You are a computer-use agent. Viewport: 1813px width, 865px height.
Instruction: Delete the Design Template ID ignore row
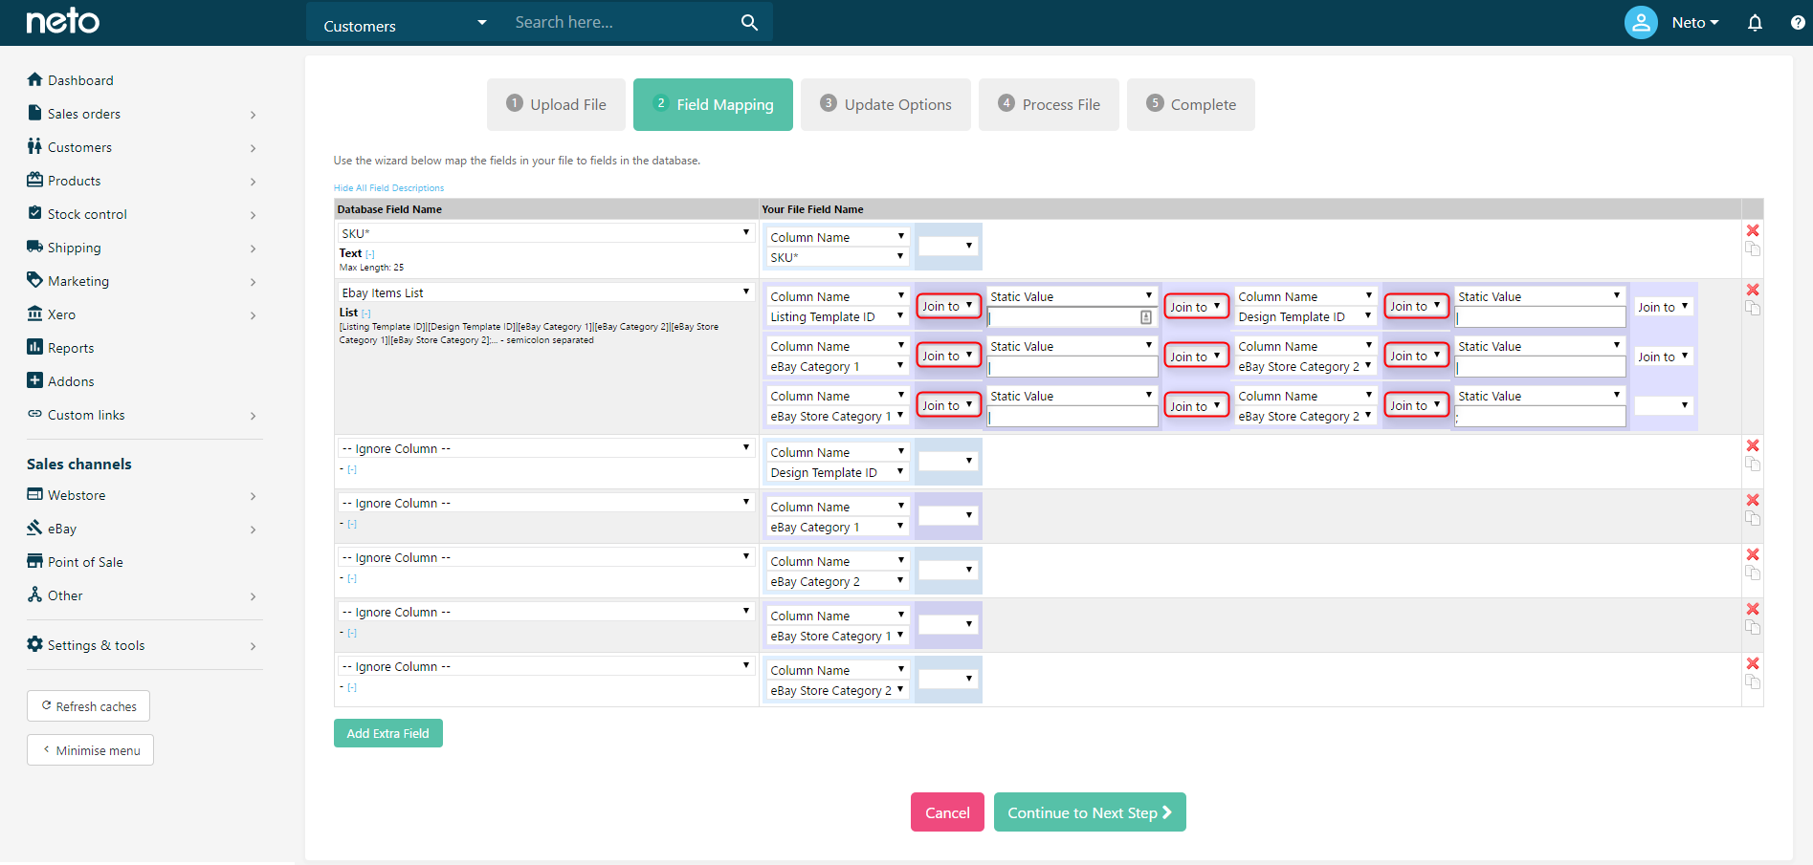[1753, 445]
